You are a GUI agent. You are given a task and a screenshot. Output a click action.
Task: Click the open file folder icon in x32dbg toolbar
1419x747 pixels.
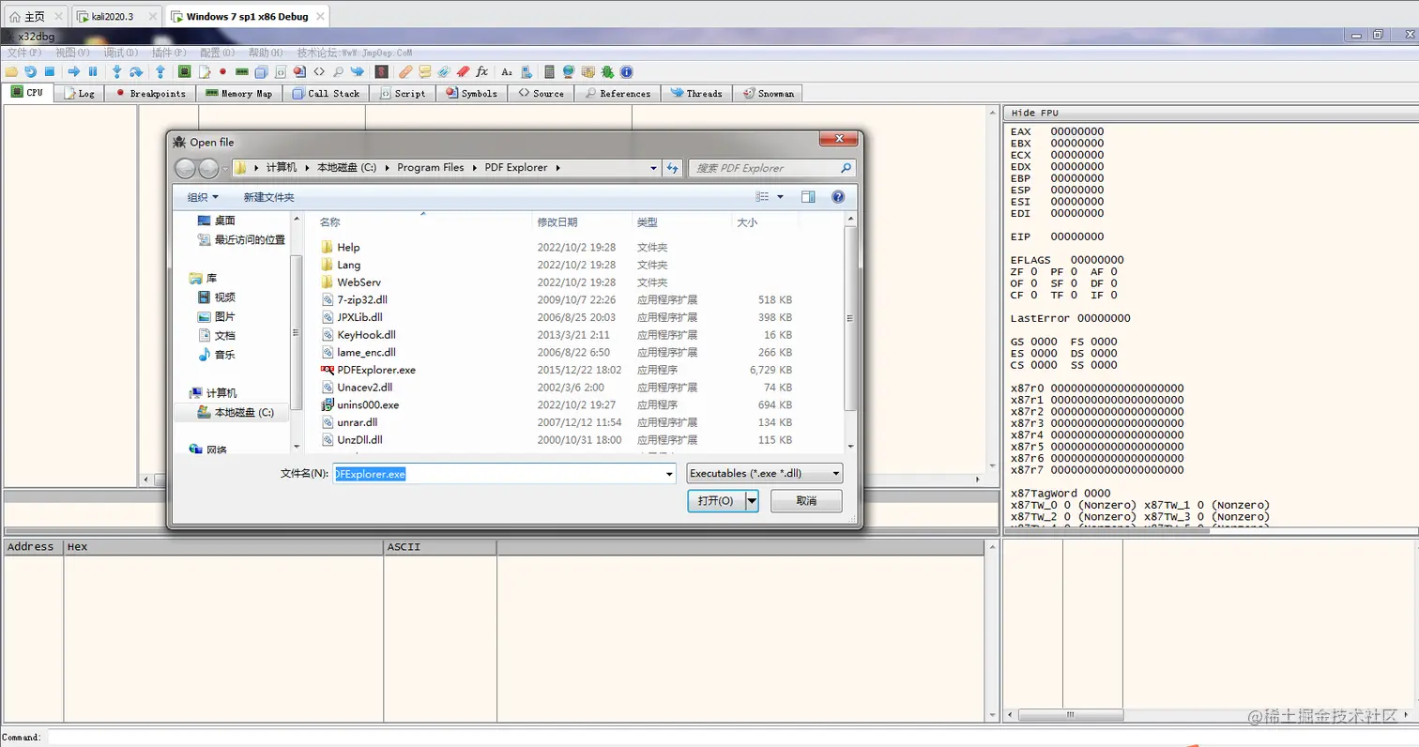click(11, 71)
